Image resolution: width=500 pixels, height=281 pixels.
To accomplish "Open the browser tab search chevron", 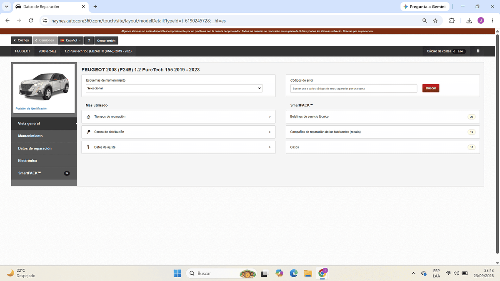I will pyautogui.click(x=6, y=7).
